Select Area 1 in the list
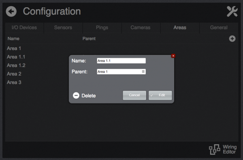Image resolution: width=243 pixels, height=160 pixels. [x=14, y=48]
